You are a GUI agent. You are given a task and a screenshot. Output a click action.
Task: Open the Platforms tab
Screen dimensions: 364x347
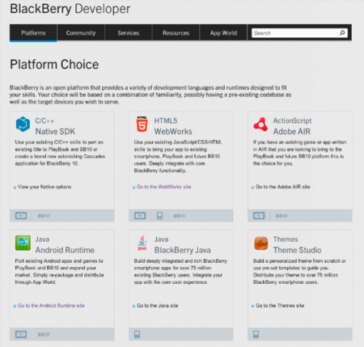33,33
